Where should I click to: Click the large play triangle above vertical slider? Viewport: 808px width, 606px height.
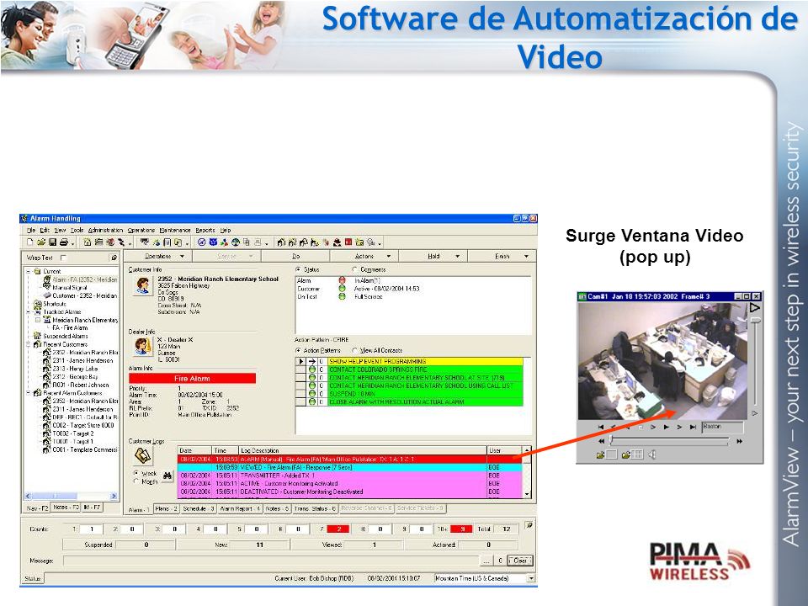pos(754,308)
